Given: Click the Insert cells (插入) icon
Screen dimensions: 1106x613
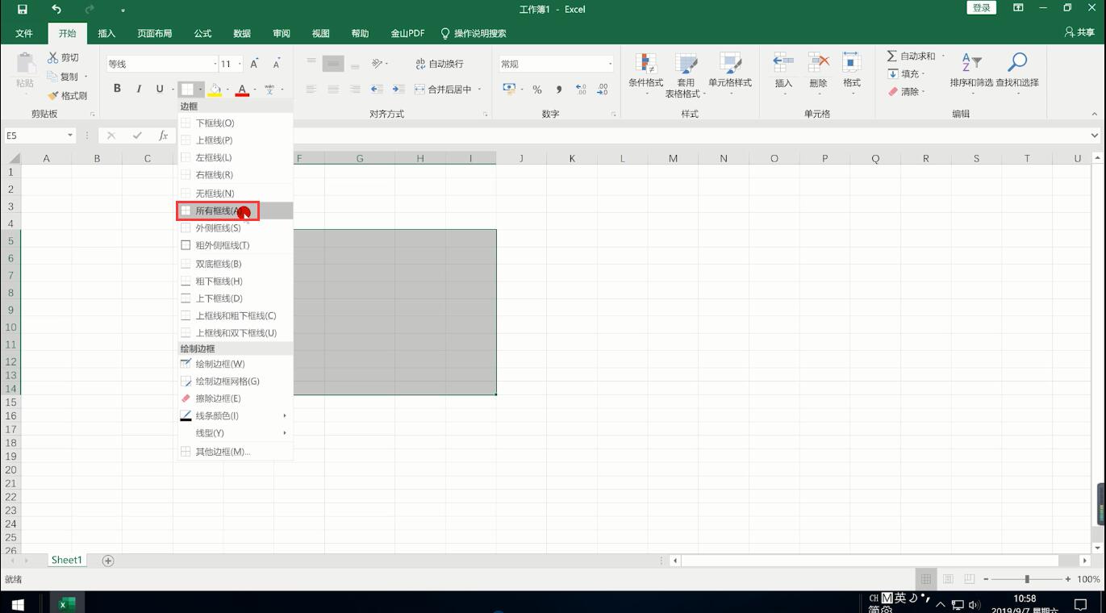Looking at the screenshot, I should (x=783, y=64).
